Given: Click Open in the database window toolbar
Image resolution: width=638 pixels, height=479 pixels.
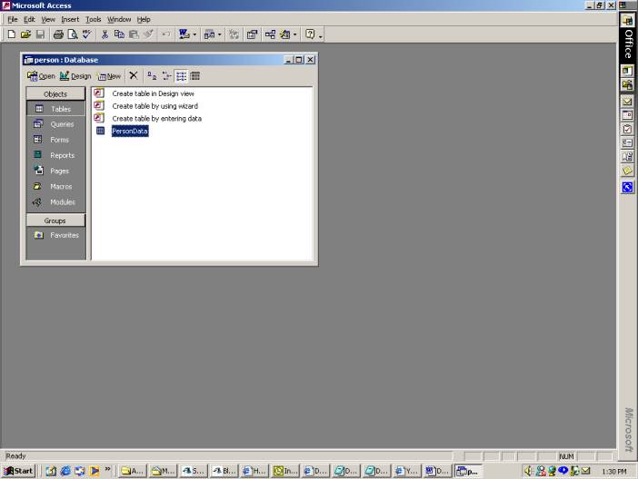Looking at the screenshot, I should point(41,76).
